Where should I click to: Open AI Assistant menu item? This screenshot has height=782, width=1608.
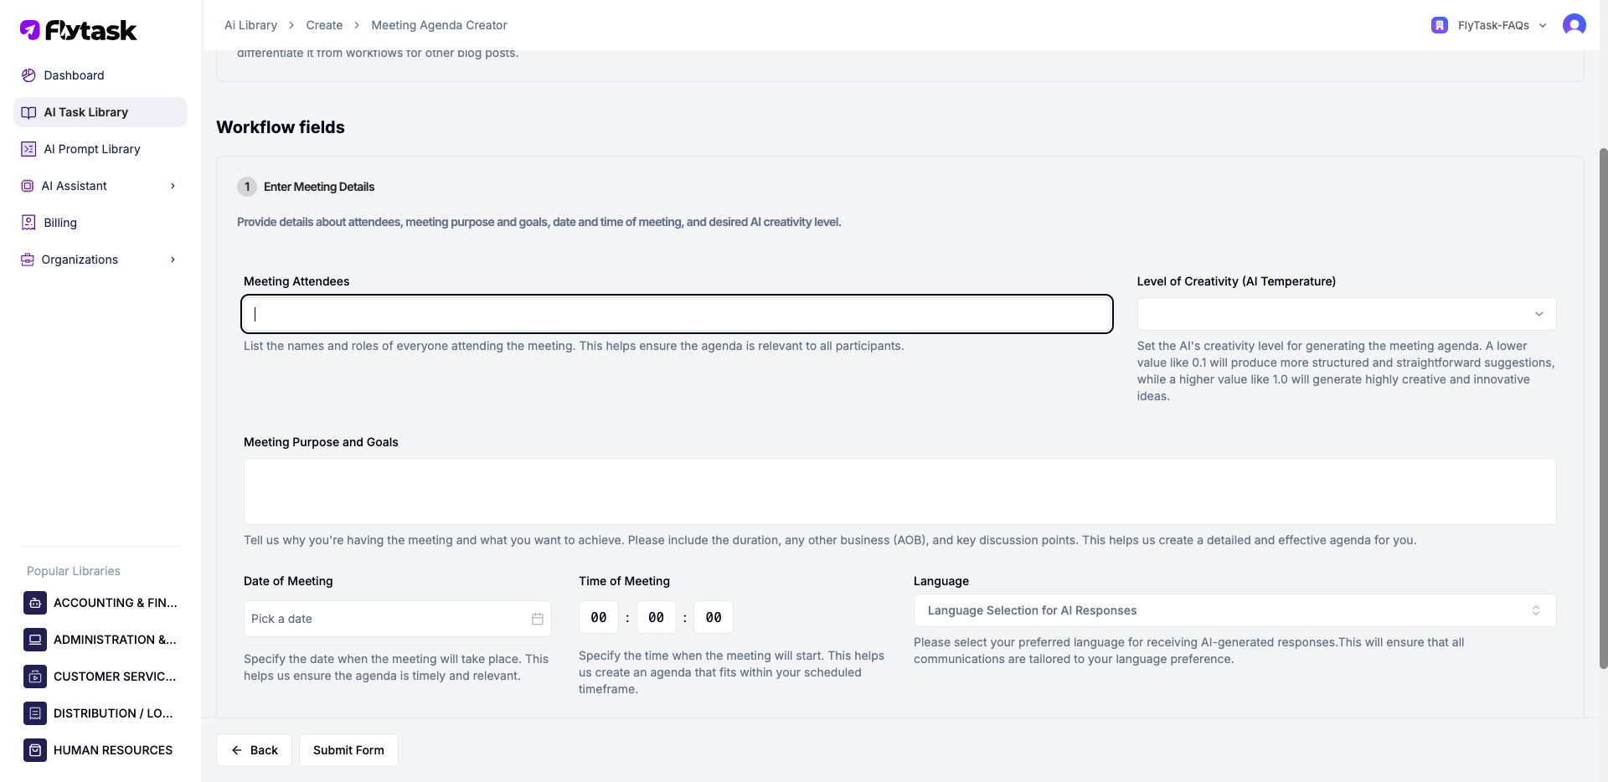(x=100, y=186)
